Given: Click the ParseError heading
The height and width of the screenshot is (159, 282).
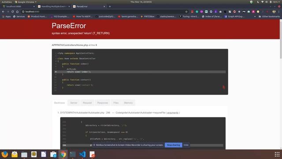Looking at the screenshot, I should tap(69, 26).
